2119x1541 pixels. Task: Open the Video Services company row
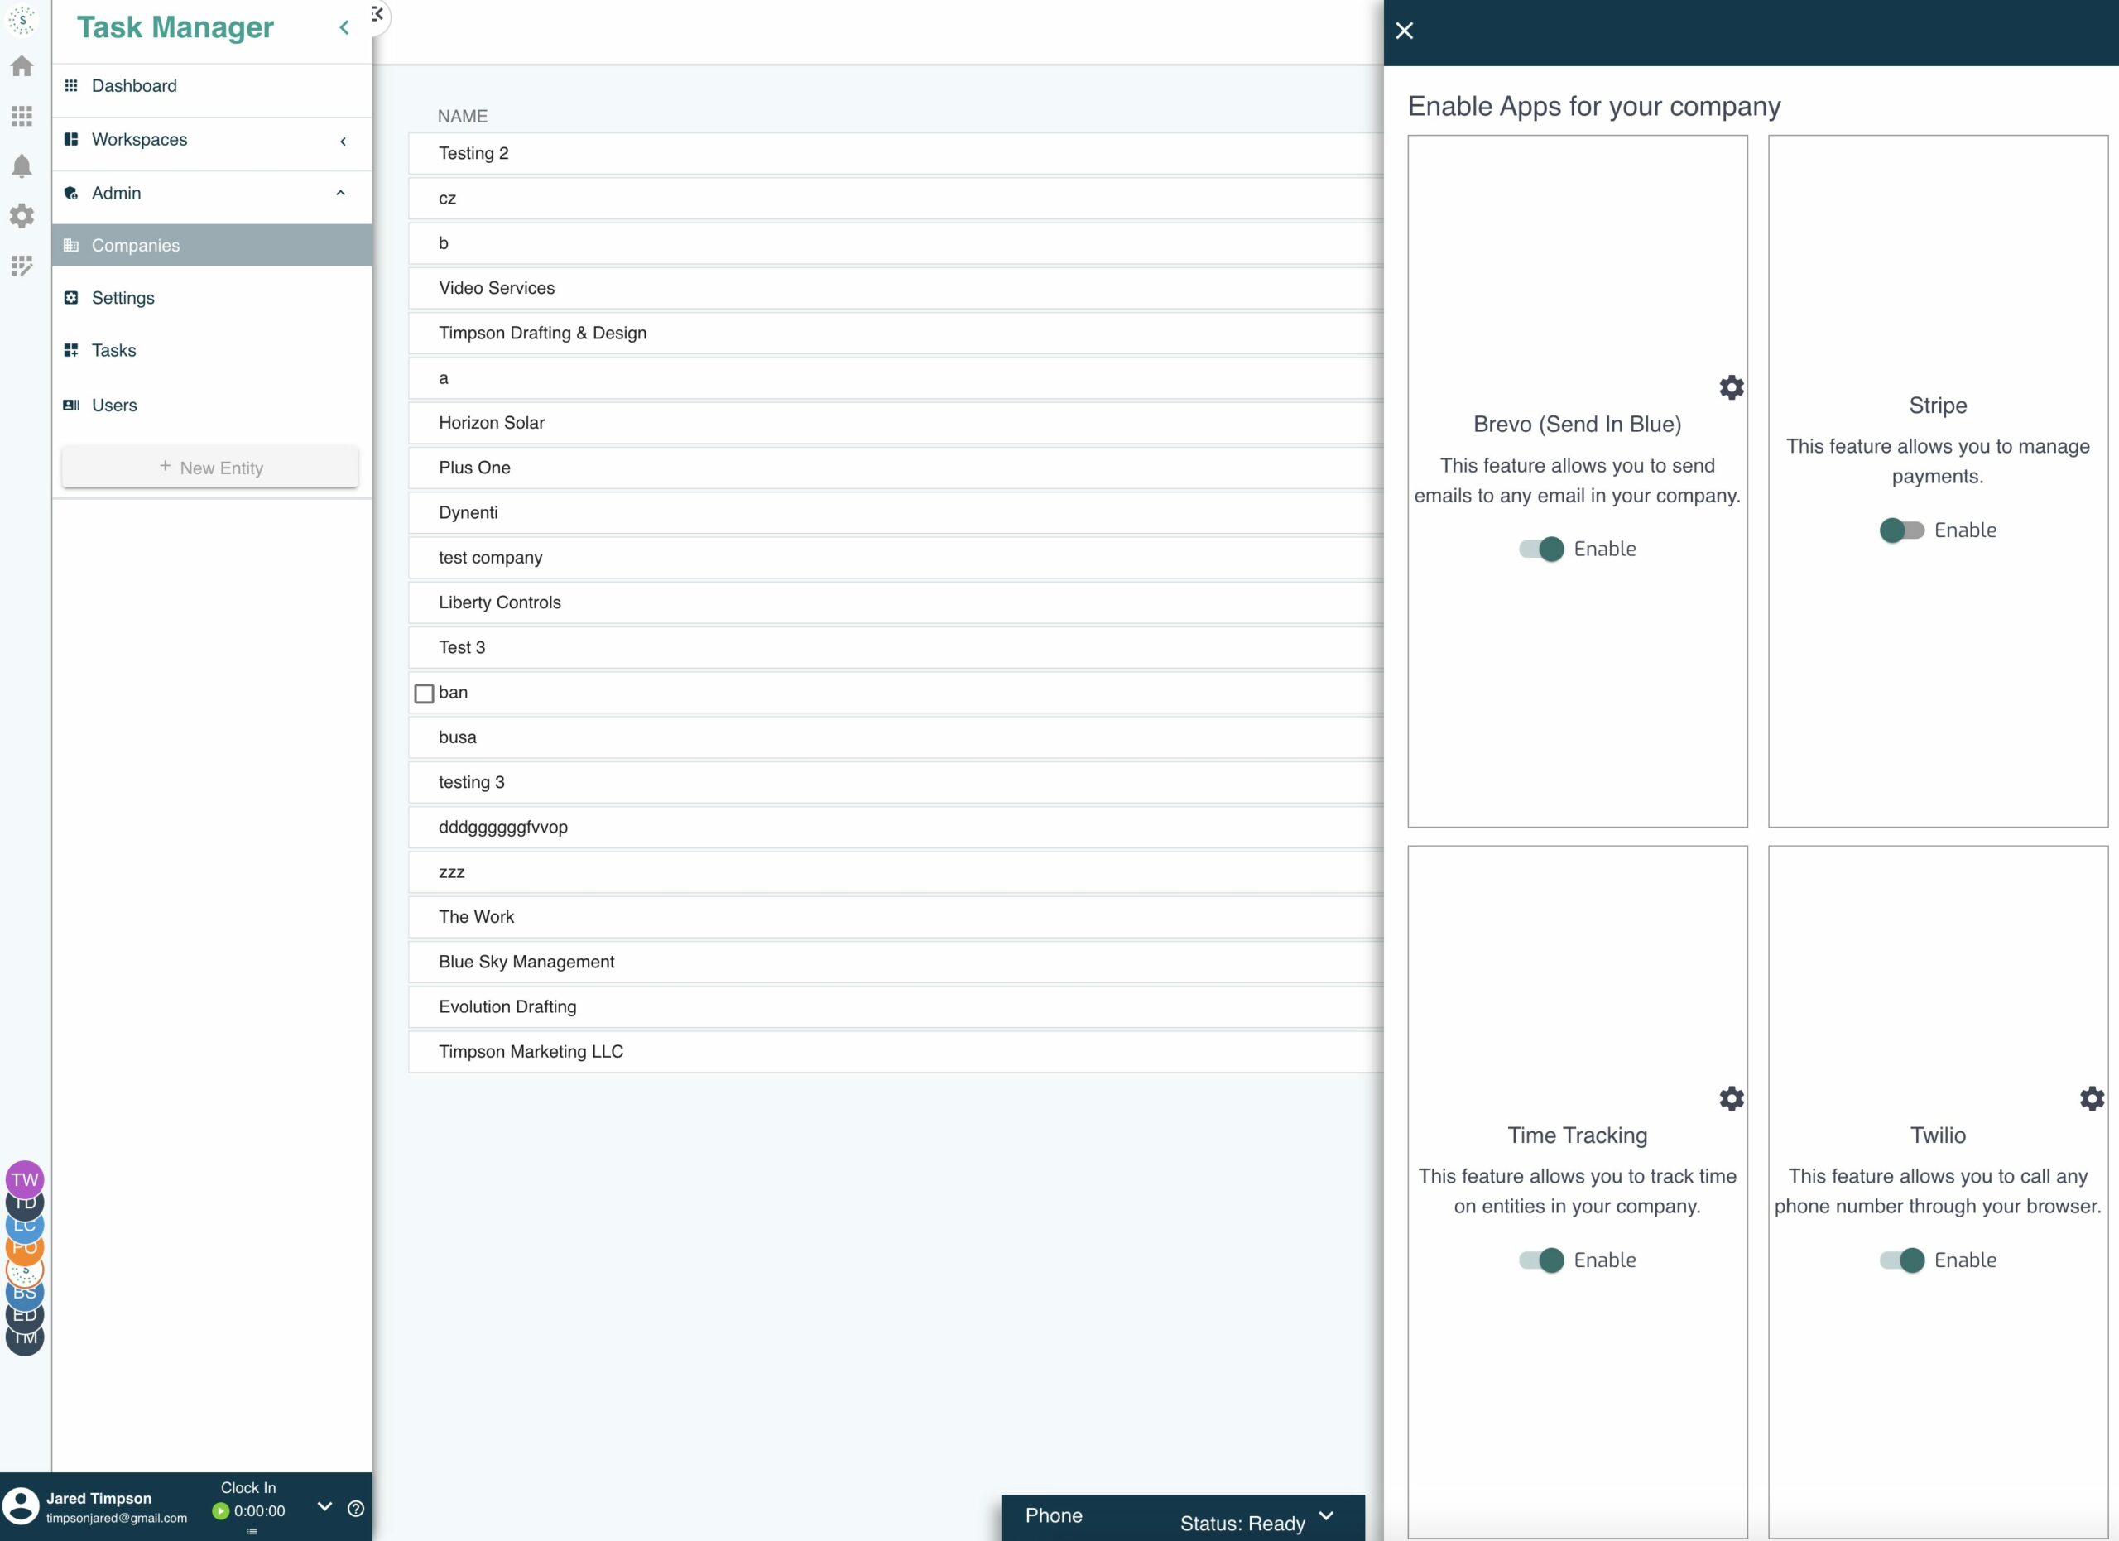tap(896, 288)
